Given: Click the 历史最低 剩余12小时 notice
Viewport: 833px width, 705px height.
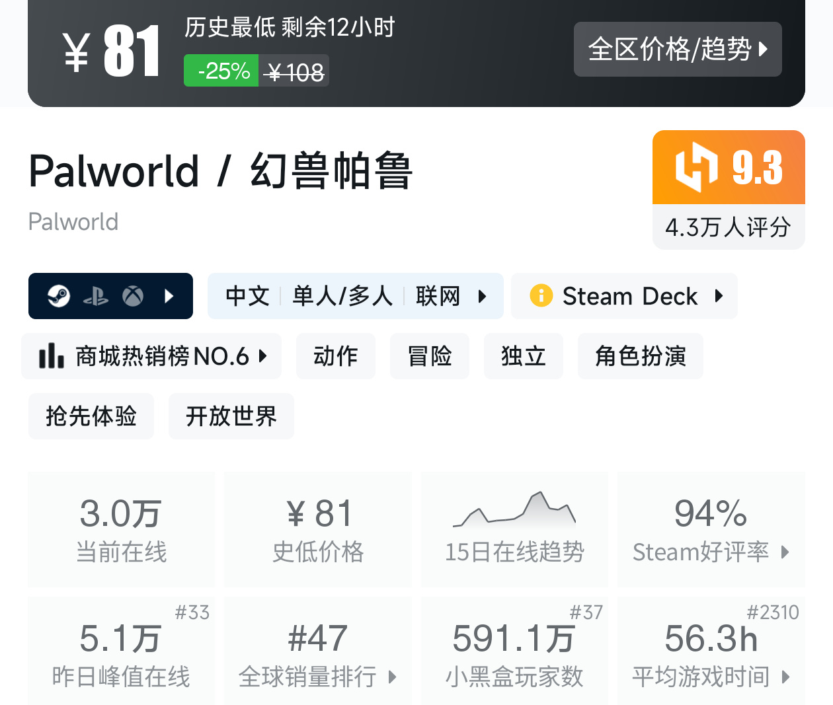Looking at the screenshot, I should [x=290, y=27].
